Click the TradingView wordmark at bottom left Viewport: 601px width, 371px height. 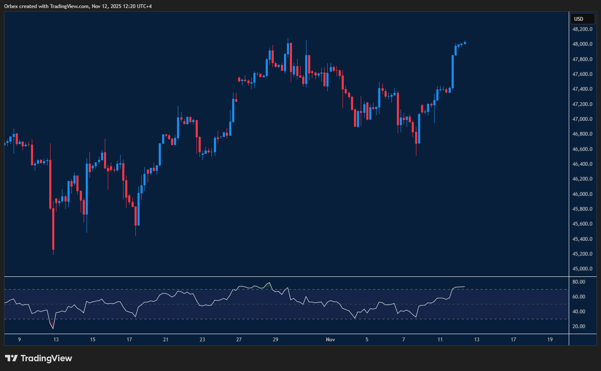[46, 358]
